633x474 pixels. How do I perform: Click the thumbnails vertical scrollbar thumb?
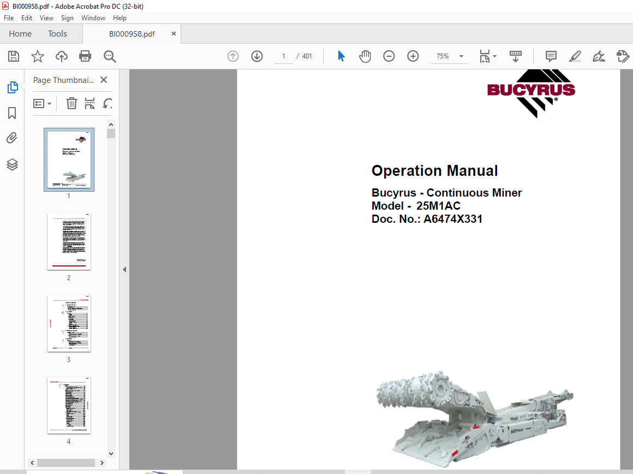(111, 134)
